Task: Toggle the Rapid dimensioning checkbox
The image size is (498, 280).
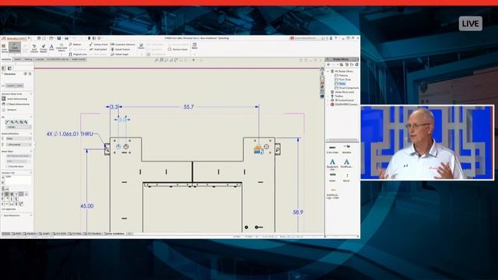Action: 8,104
